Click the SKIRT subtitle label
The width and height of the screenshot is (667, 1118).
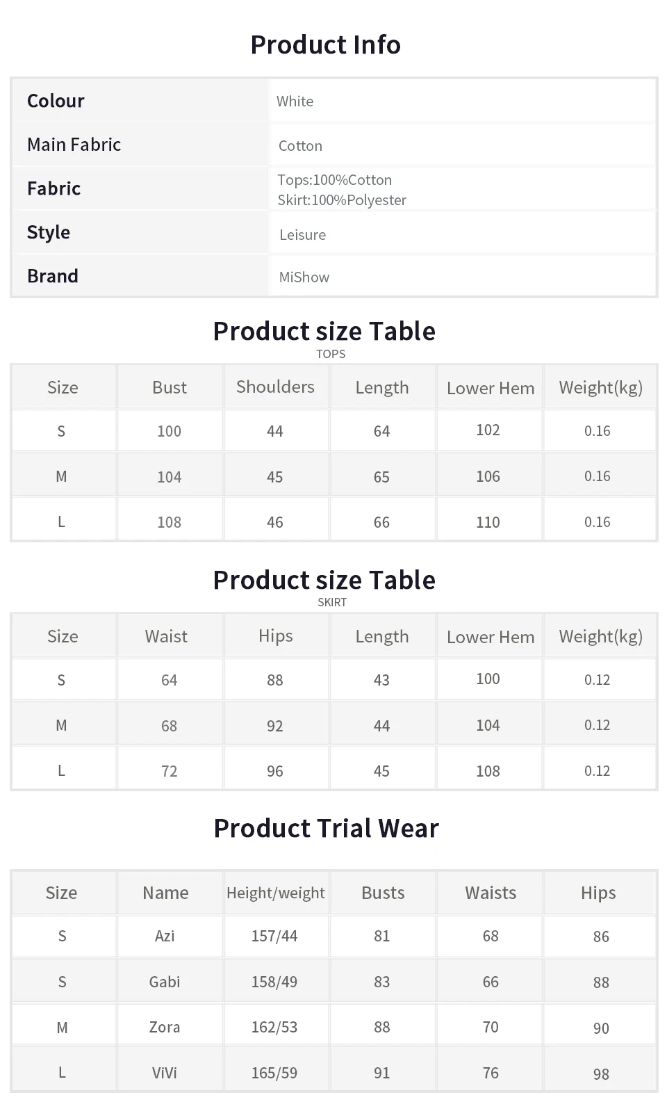[331, 603]
